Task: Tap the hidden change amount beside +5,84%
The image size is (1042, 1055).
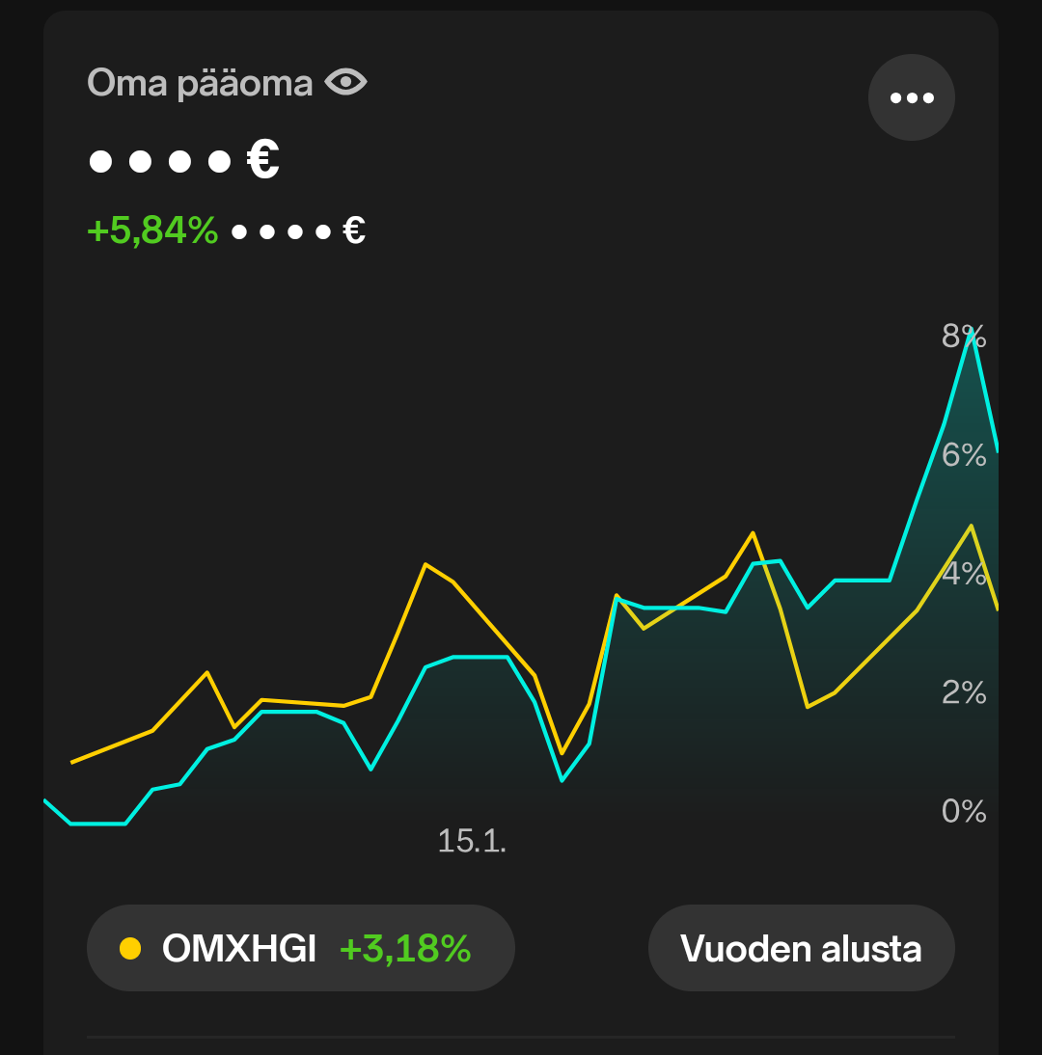Action: 282,231
